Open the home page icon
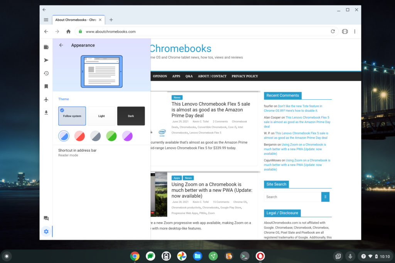Image resolution: width=395 pixels, height=263 pixels. point(68,32)
